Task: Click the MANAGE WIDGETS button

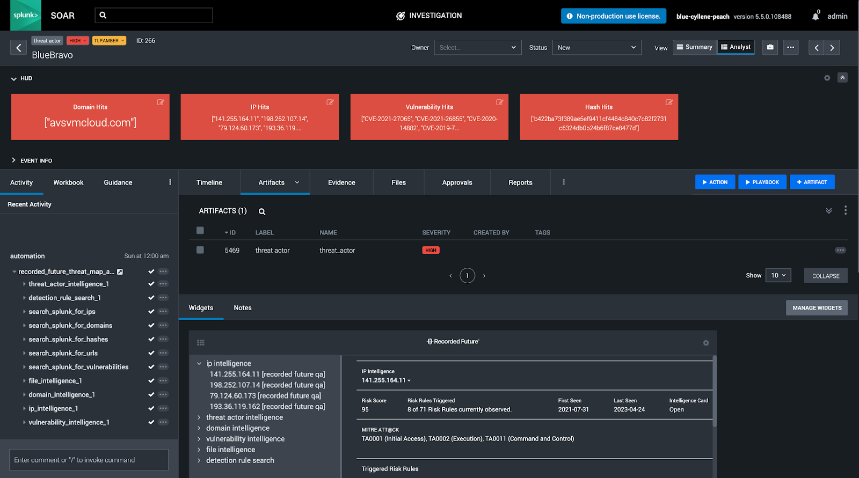Action: [x=817, y=308]
